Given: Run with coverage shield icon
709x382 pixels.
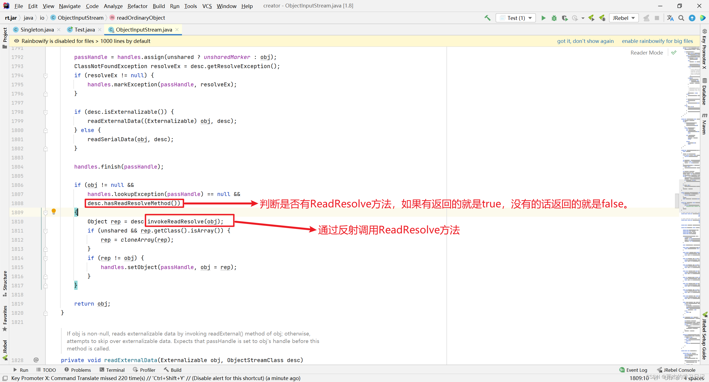Looking at the screenshot, I should coord(565,18).
